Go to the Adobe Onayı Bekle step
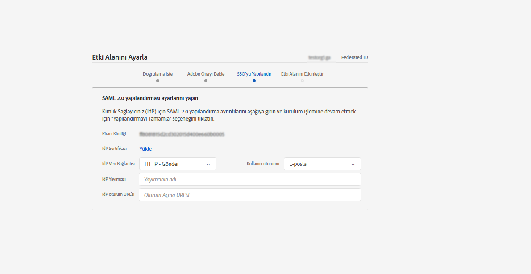Image resolution: width=531 pixels, height=274 pixels. [206, 74]
